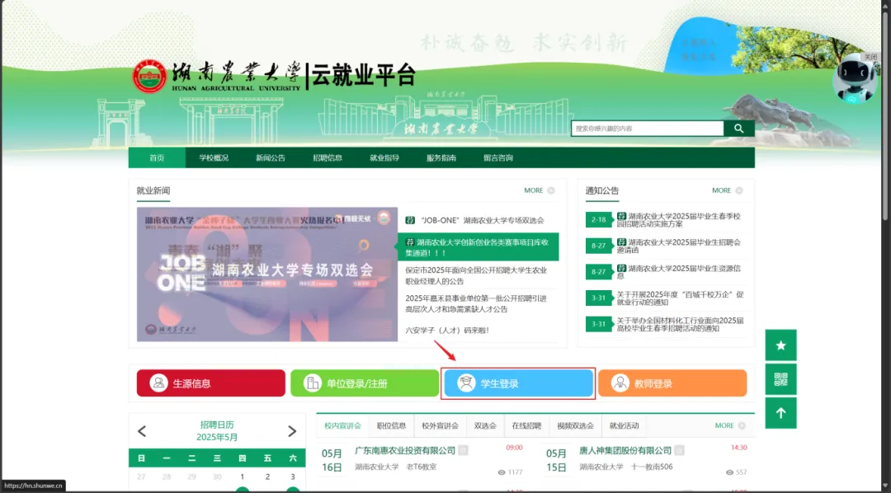This screenshot has width=891, height=493.
Task: Open 新闻公告 navigation item
Action: tap(271, 158)
